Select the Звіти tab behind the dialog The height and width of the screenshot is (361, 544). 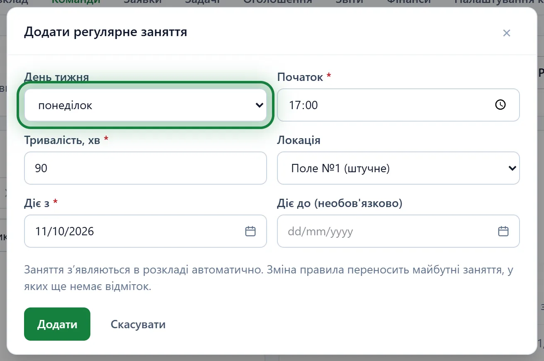349,2
